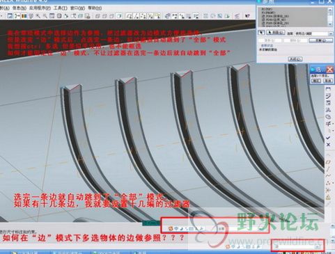Click the Zoom In magnifier icon
Viewport: 335px width, 254px height.
coord(38,16)
